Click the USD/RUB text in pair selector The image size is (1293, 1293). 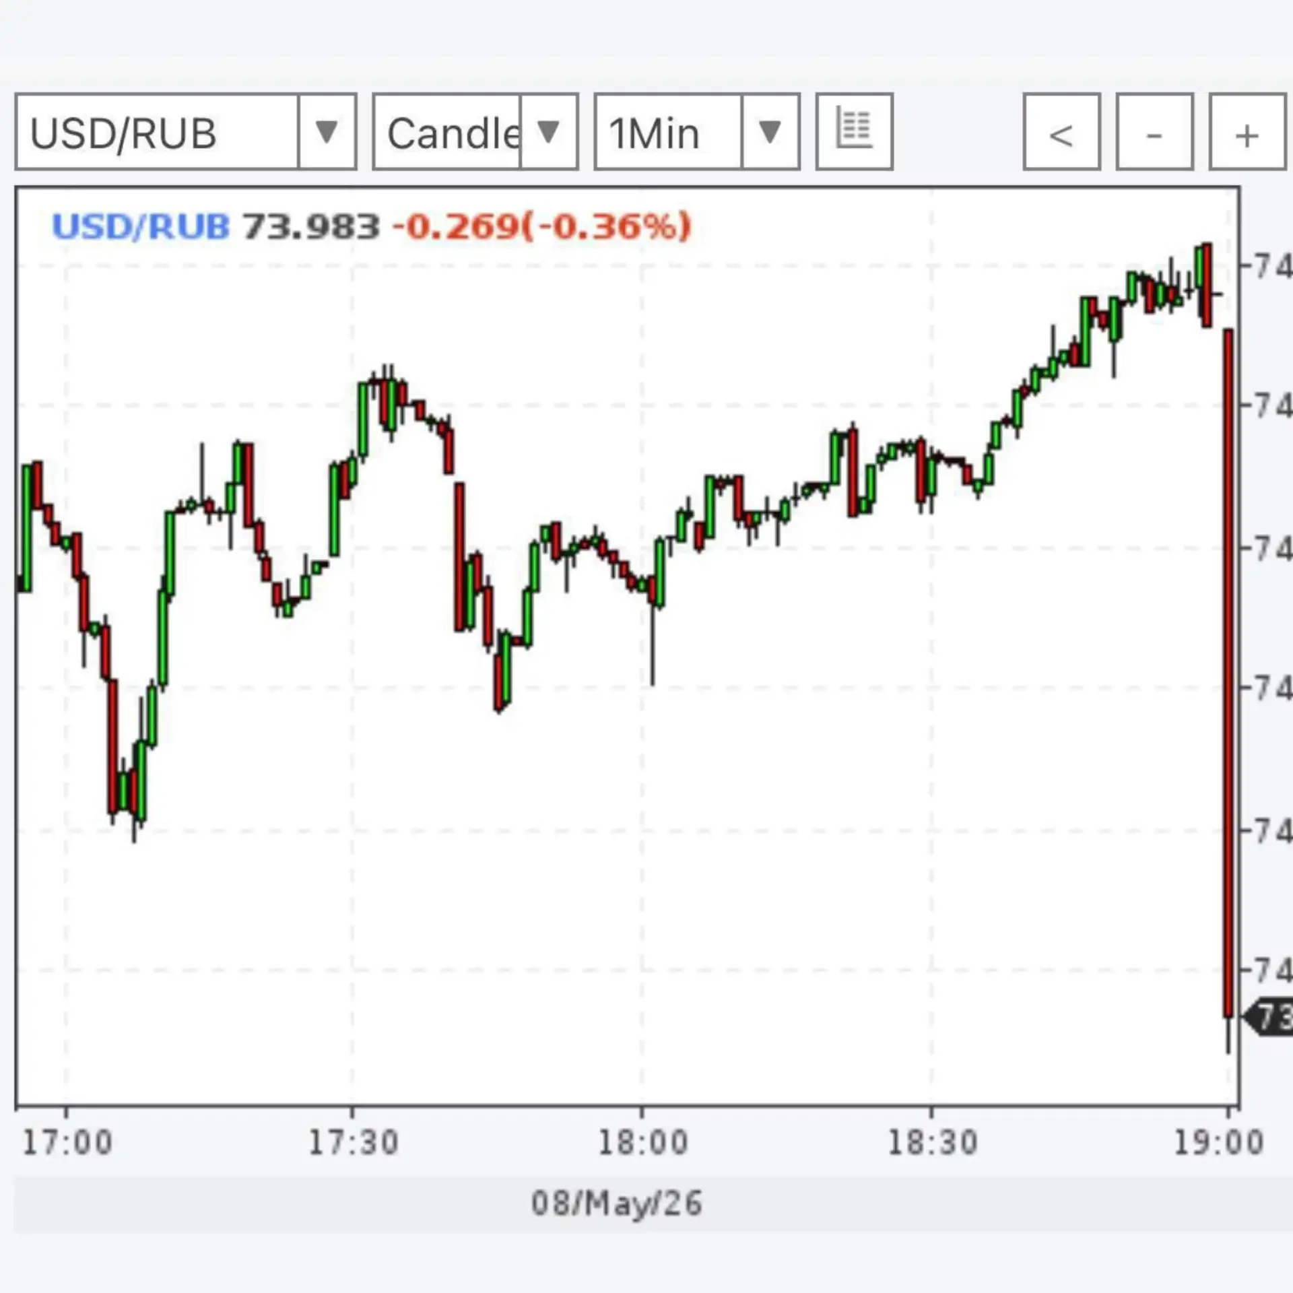coord(123,133)
